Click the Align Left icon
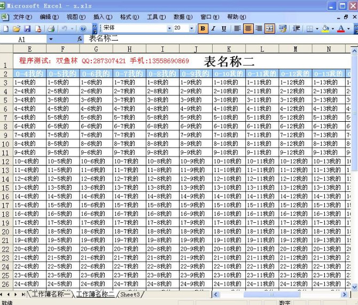The height and width of the screenshot is (305, 358). coord(237,28)
